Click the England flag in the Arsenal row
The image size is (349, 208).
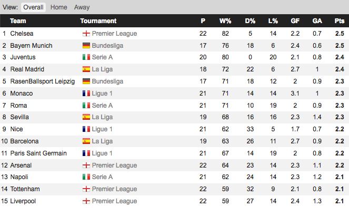coord(86,165)
